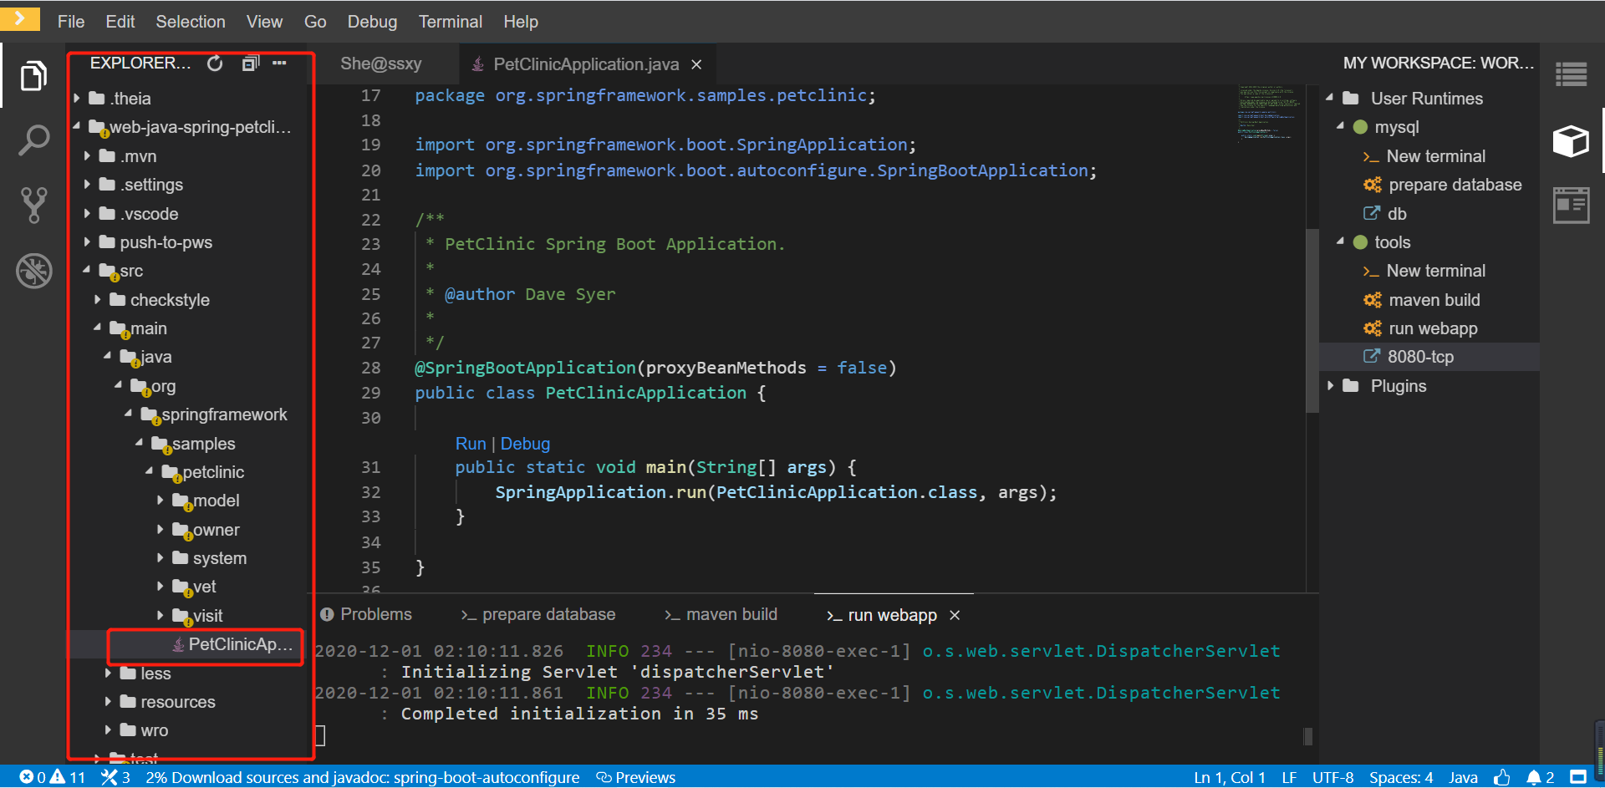1605x788 pixels.
Task: Click New terminal icon under tools
Action: tap(1371, 272)
